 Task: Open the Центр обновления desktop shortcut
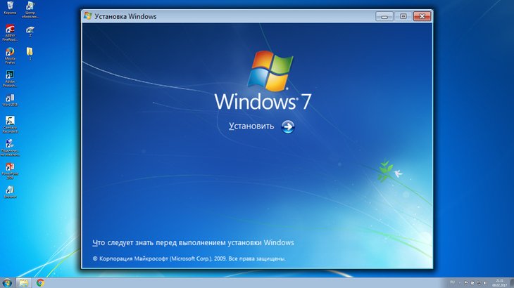pos(30,9)
